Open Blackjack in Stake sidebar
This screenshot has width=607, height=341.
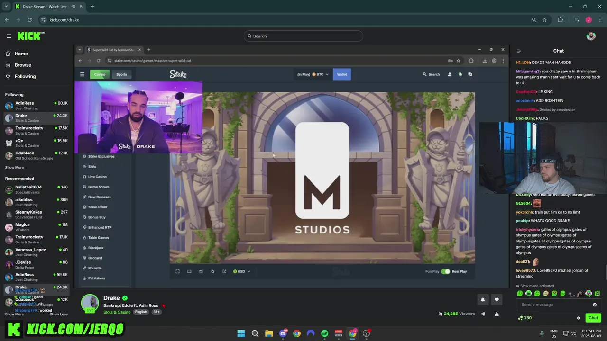(x=95, y=248)
